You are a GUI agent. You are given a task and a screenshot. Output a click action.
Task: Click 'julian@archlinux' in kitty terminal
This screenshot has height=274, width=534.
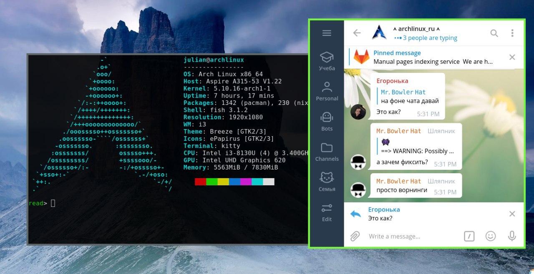click(x=214, y=60)
